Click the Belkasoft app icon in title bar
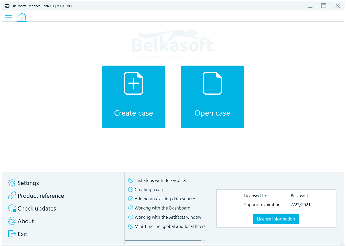Viewport: 346px width, 246px height. pyautogui.click(x=7, y=6)
